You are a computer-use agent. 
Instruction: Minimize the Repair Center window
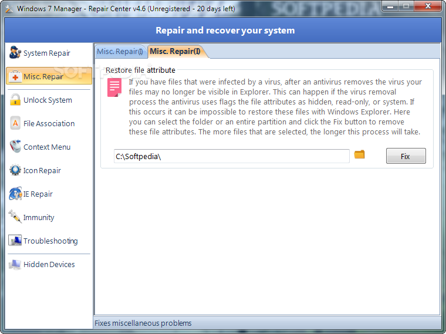click(390, 6)
